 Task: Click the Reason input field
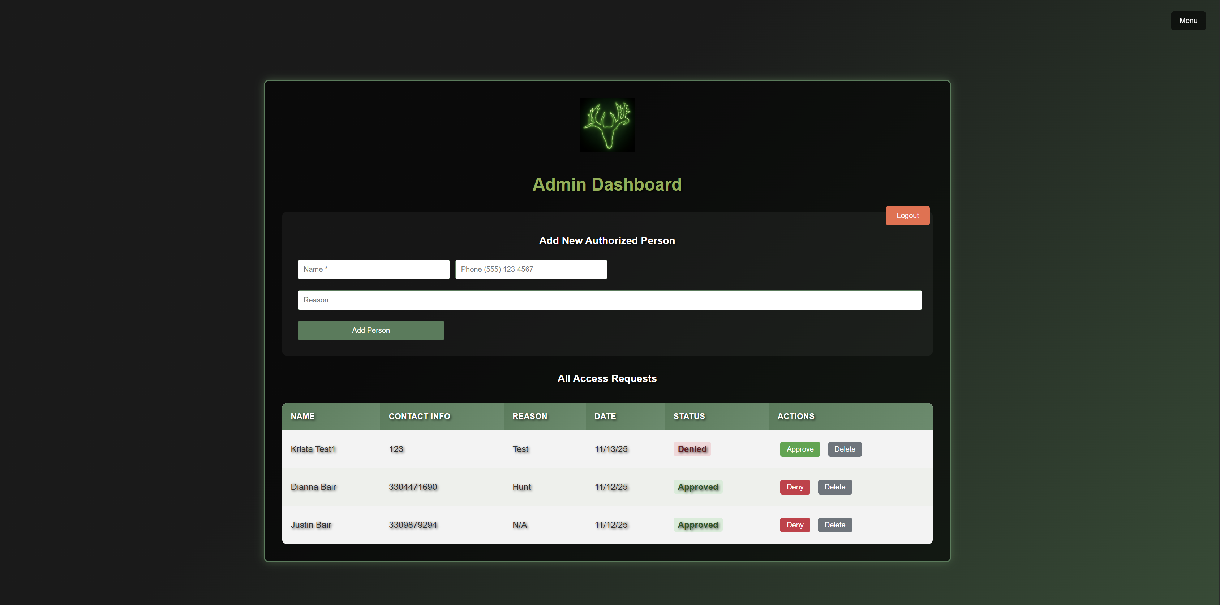[610, 300]
